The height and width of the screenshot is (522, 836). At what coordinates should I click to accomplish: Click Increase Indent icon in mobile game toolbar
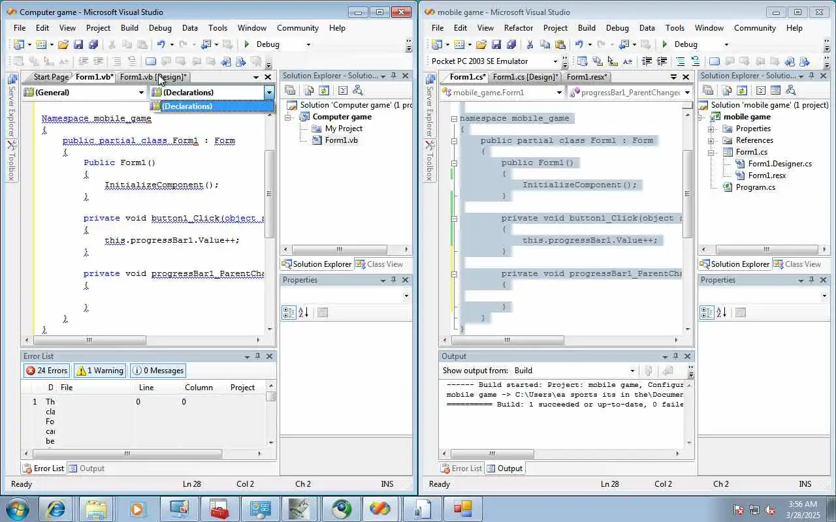[x=662, y=61]
